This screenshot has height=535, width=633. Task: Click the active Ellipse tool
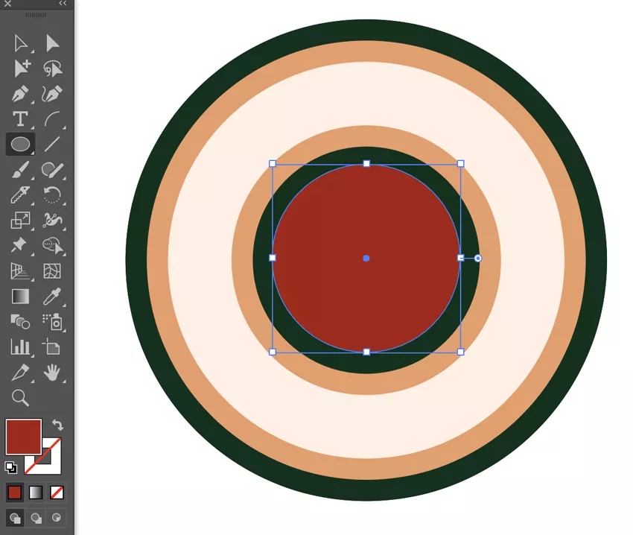coord(20,144)
